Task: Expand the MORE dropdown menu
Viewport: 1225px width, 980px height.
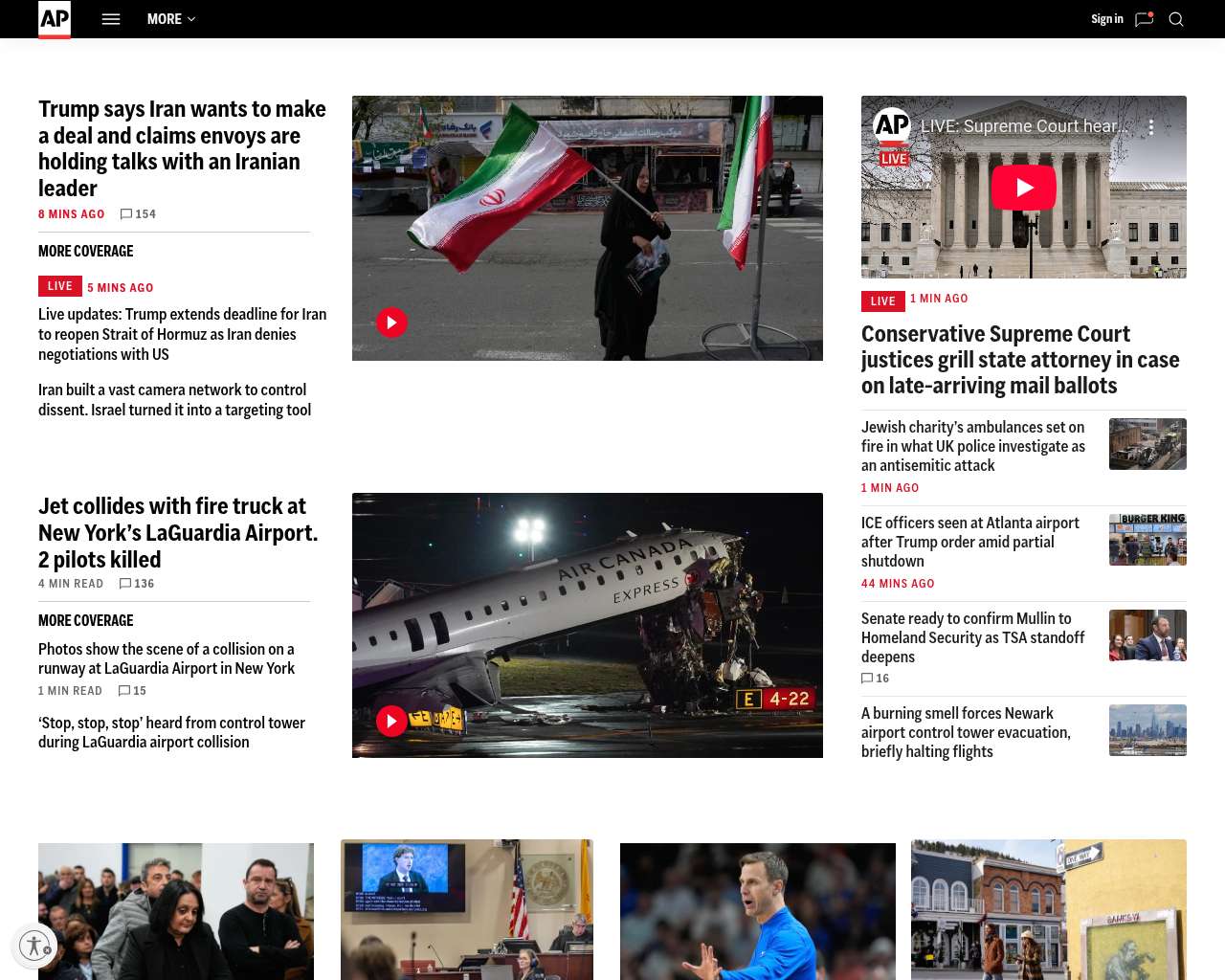Action: click(x=171, y=19)
